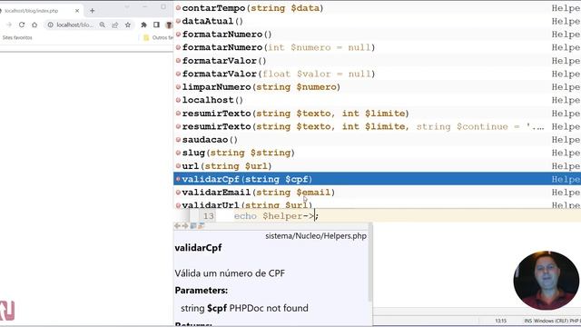Pick formatarNumero() without parameters
581x327 pixels.
[x=378, y=35]
